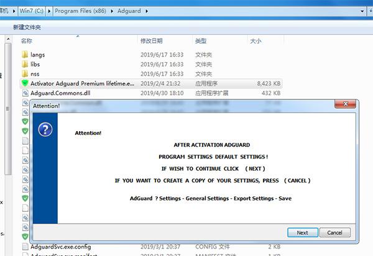Click the folder name nss
Image resolution: width=373 pixels, height=256 pixels.
(x=35, y=74)
